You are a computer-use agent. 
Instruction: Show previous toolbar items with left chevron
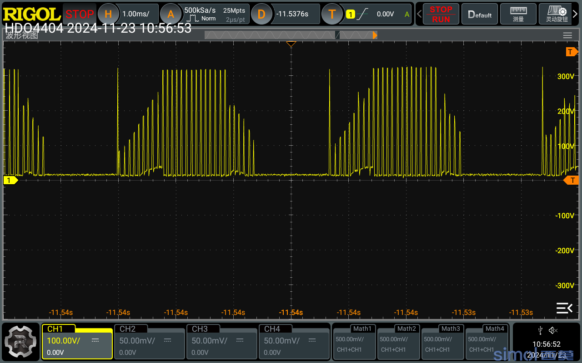click(x=419, y=14)
